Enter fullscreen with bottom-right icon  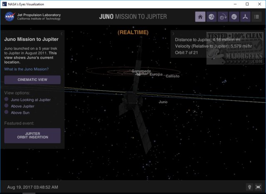click(x=258, y=187)
